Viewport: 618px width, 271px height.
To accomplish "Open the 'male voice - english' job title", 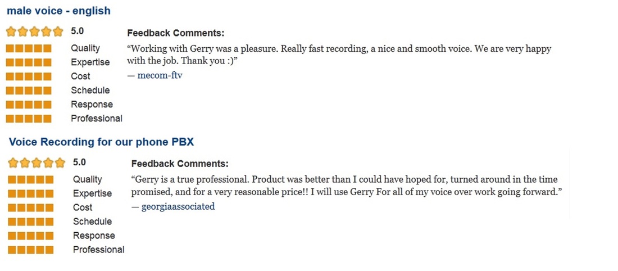I will tap(59, 11).
